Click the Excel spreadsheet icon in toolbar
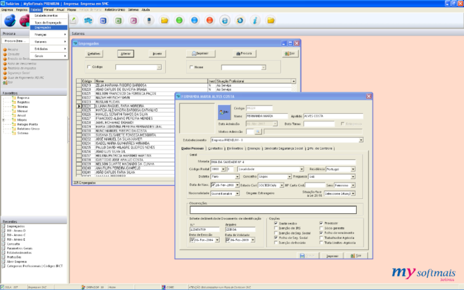Image resolution: width=464 pixels, height=290 pixels. pyautogui.click(x=118, y=21)
